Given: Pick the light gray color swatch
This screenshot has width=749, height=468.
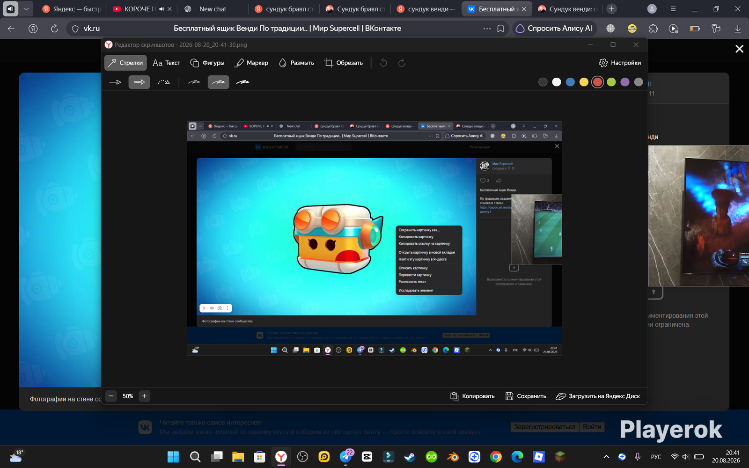Looking at the screenshot, I should point(639,82).
